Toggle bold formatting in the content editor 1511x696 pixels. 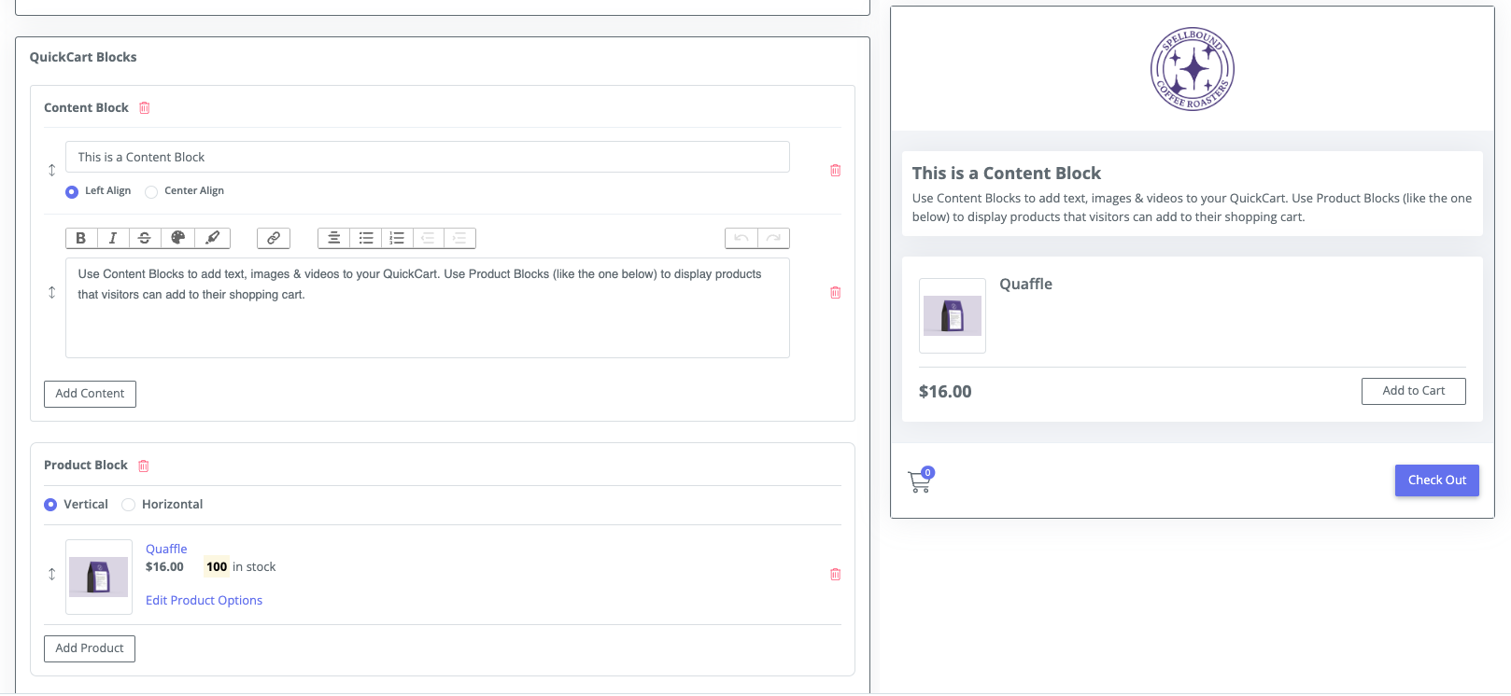81,238
